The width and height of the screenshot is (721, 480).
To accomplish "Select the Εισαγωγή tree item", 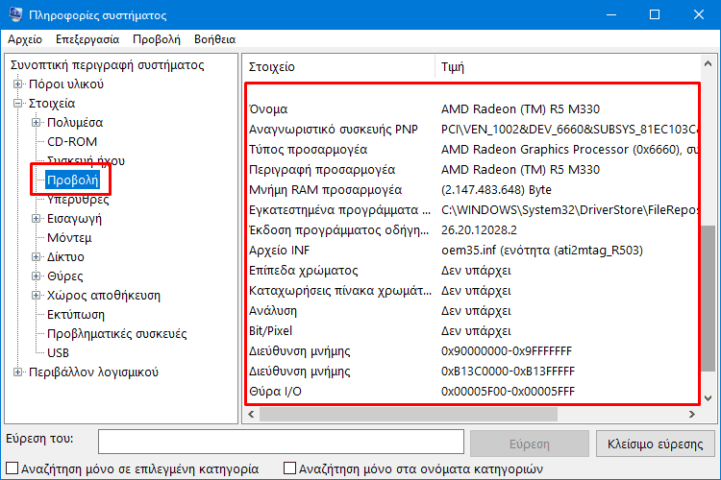I will click(74, 219).
